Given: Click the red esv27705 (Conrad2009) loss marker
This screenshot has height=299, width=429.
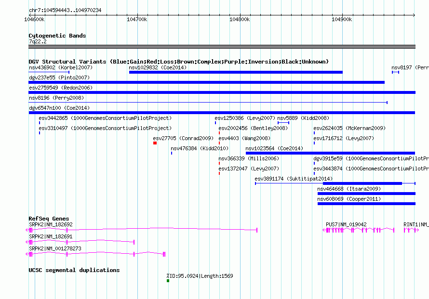Looking at the screenshot, I should [x=155, y=143].
